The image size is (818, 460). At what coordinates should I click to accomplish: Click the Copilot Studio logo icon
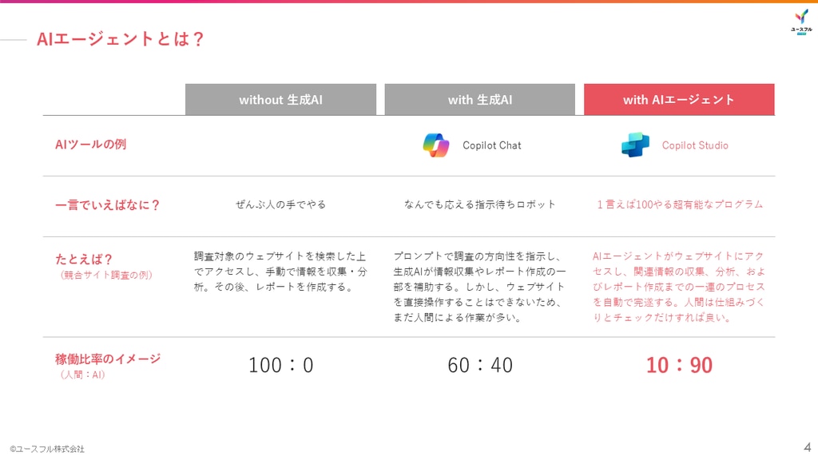point(635,145)
